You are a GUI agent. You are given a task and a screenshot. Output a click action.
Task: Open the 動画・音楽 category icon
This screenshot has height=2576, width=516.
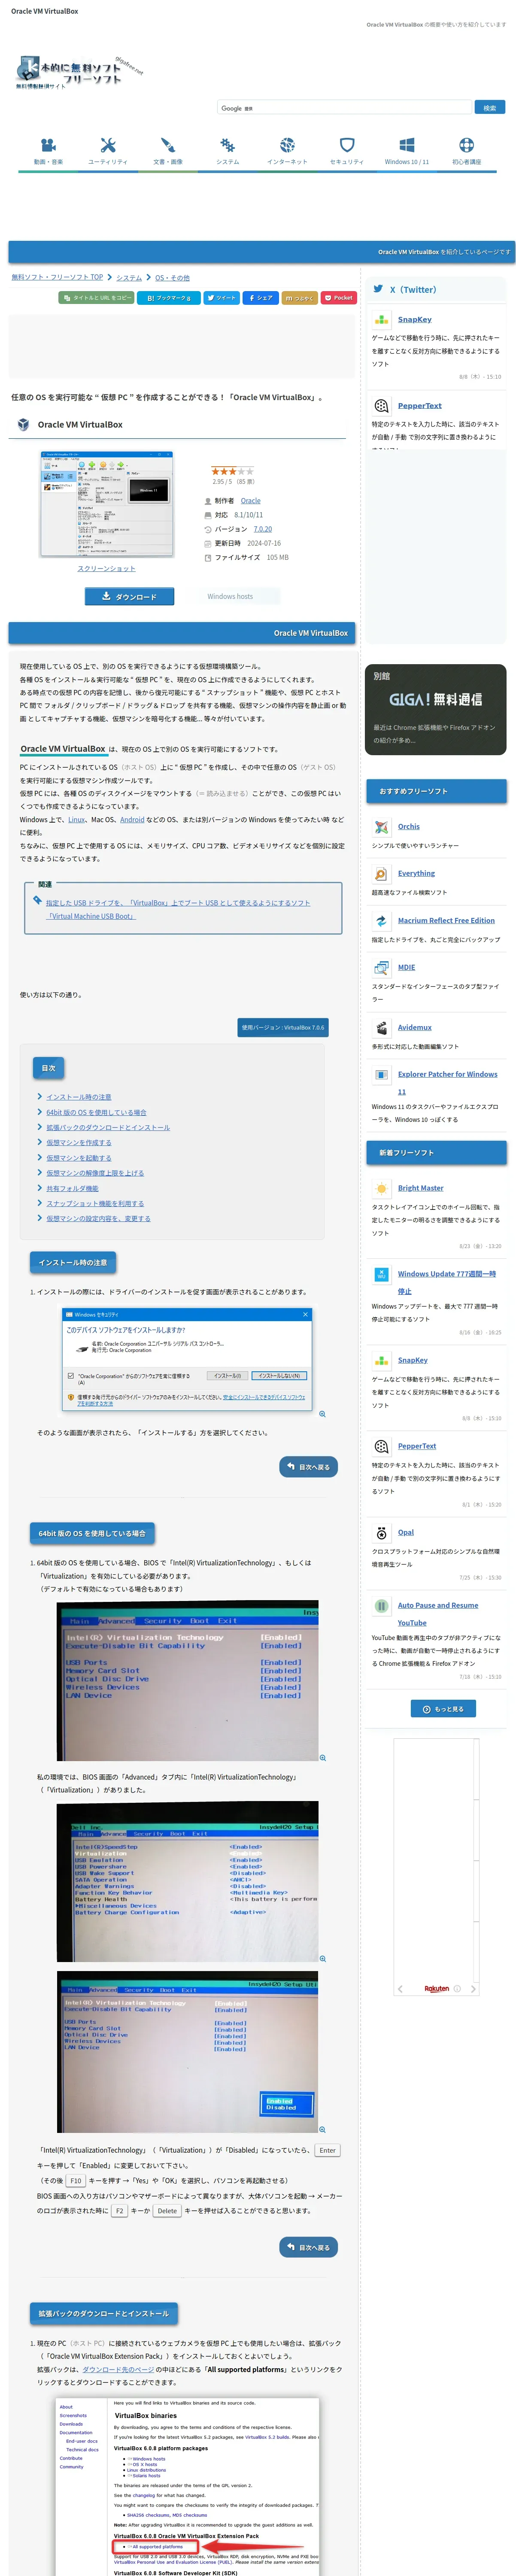pyautogui.click(x=48, y=145)
